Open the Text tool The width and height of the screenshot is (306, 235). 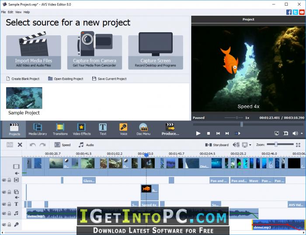(103, 129)
